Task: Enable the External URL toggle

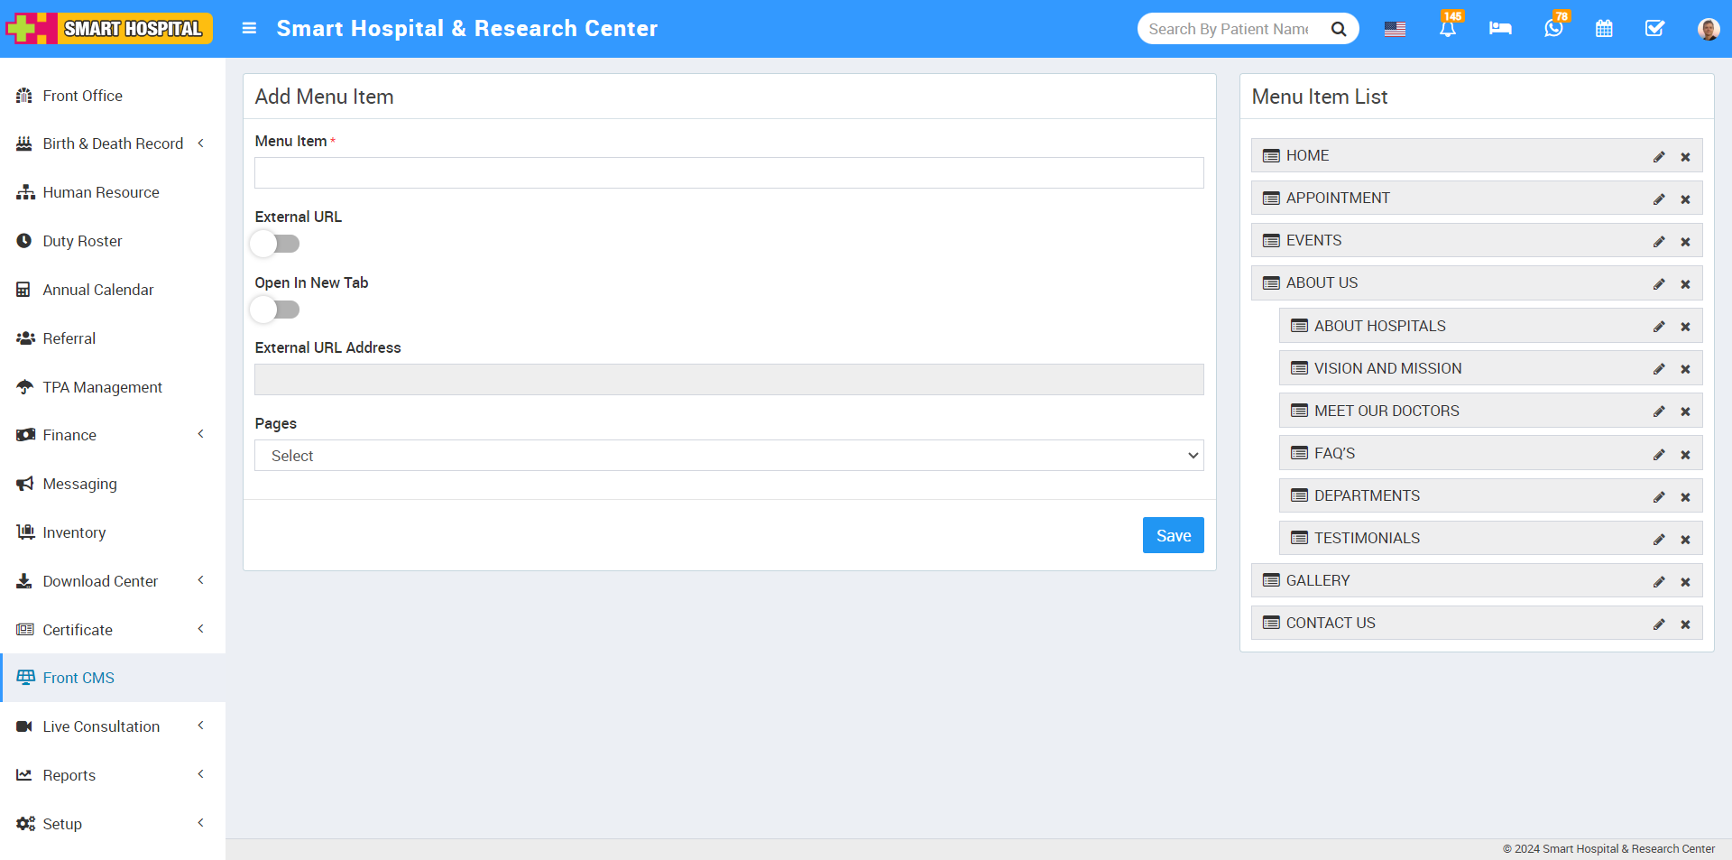Action: pos(275,243)
